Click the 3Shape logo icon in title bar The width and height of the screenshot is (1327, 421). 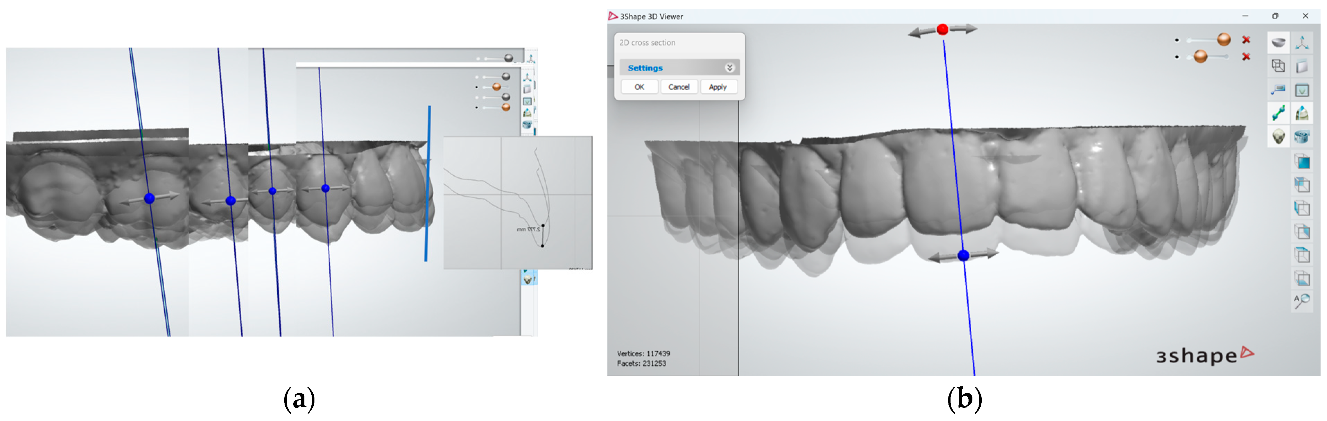pos(613,17)
